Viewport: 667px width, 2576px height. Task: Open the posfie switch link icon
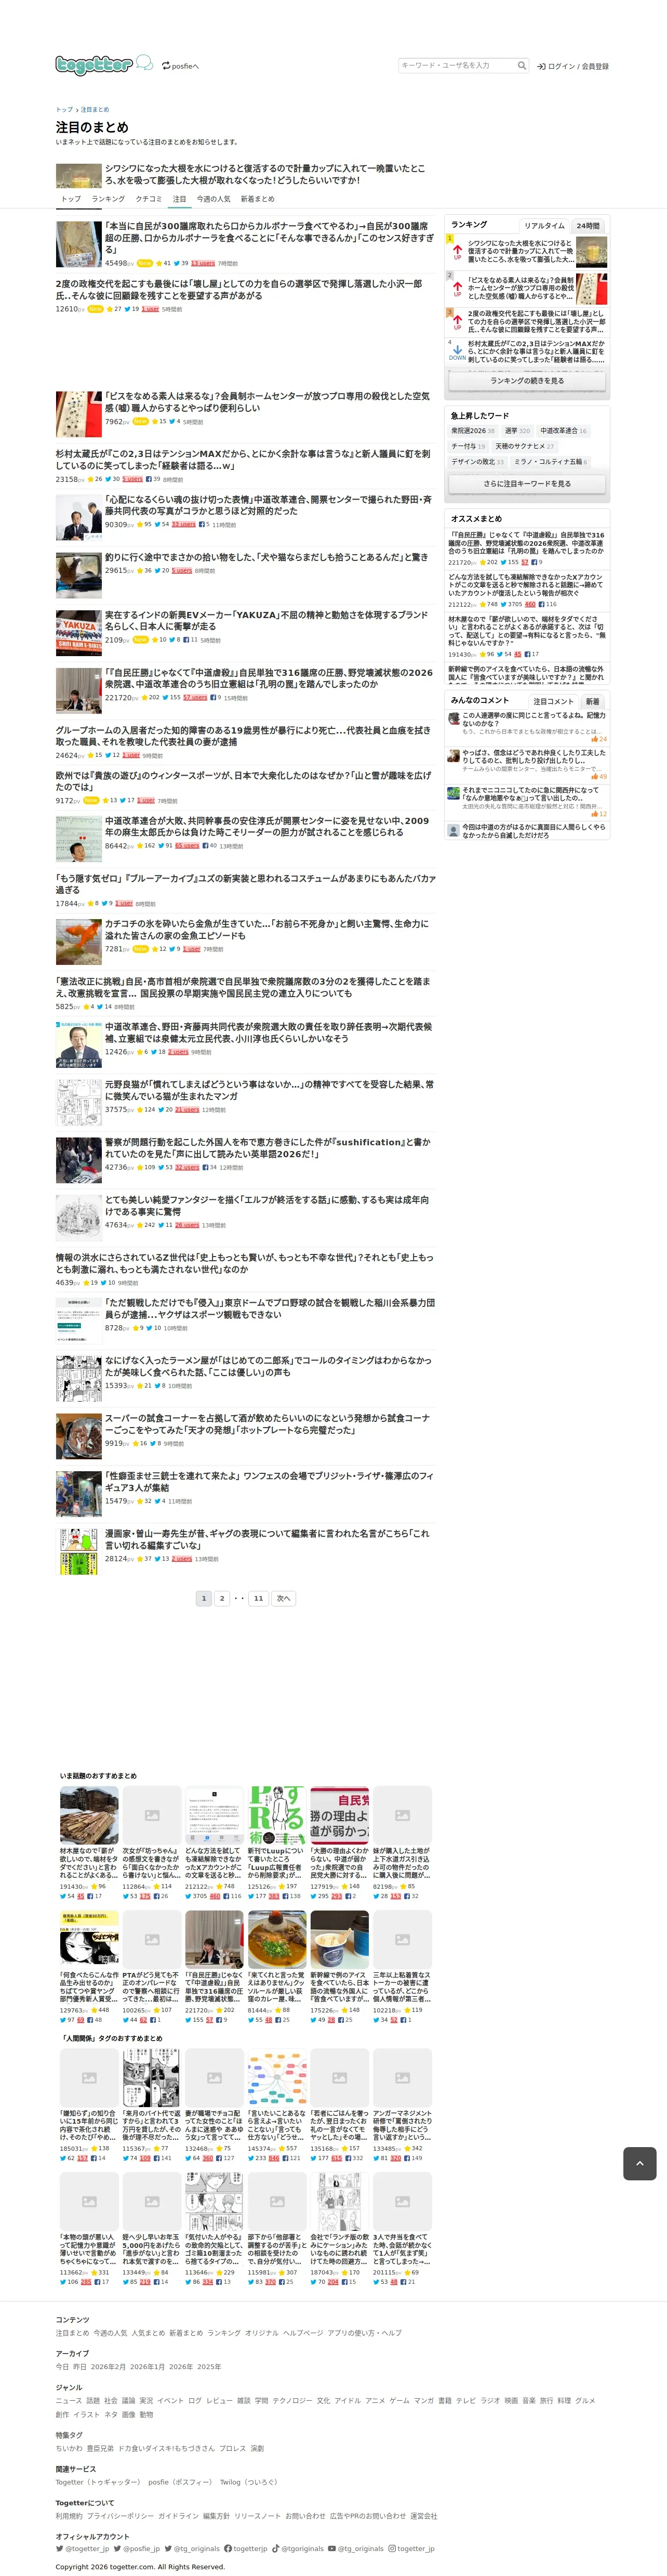pyautogui.click(x=166, y=66)
